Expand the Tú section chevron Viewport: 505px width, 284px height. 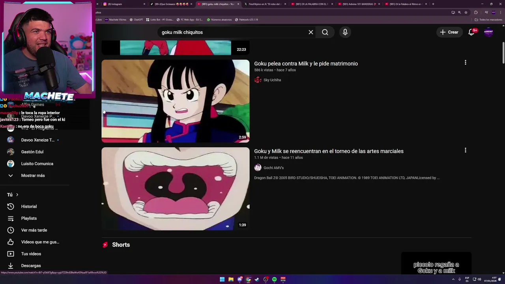click(17, 195)
